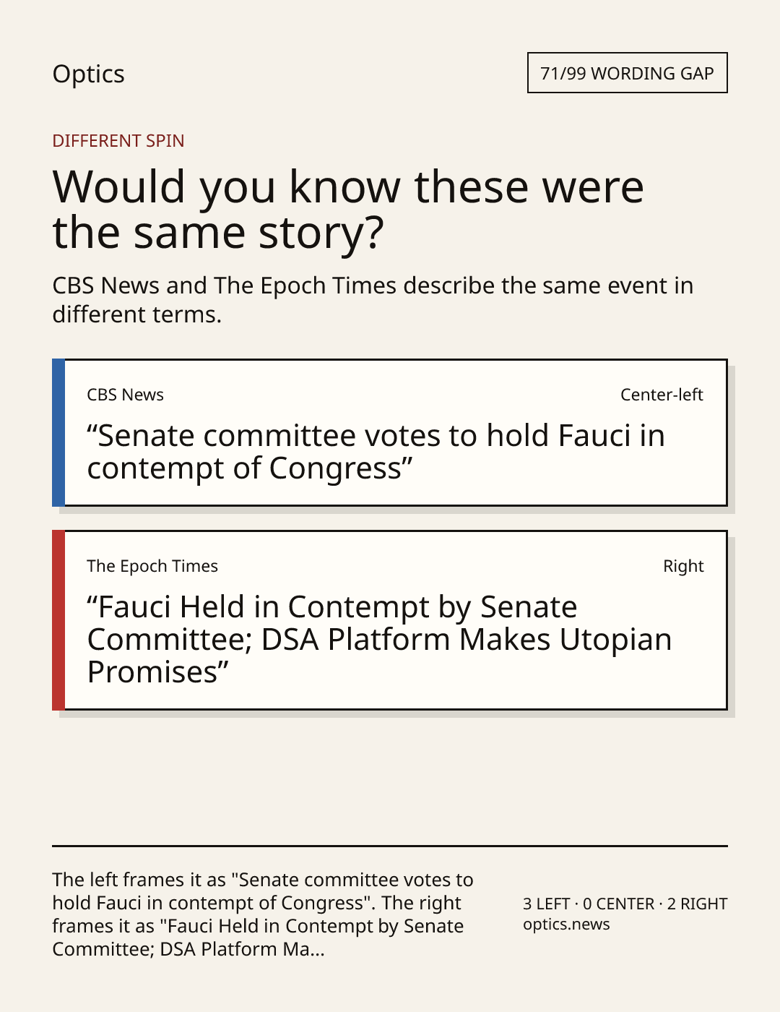Click the red stripe on Epoch card
Image resolution: width=780 pixels, height=1012 pixels.
(58, 620)
